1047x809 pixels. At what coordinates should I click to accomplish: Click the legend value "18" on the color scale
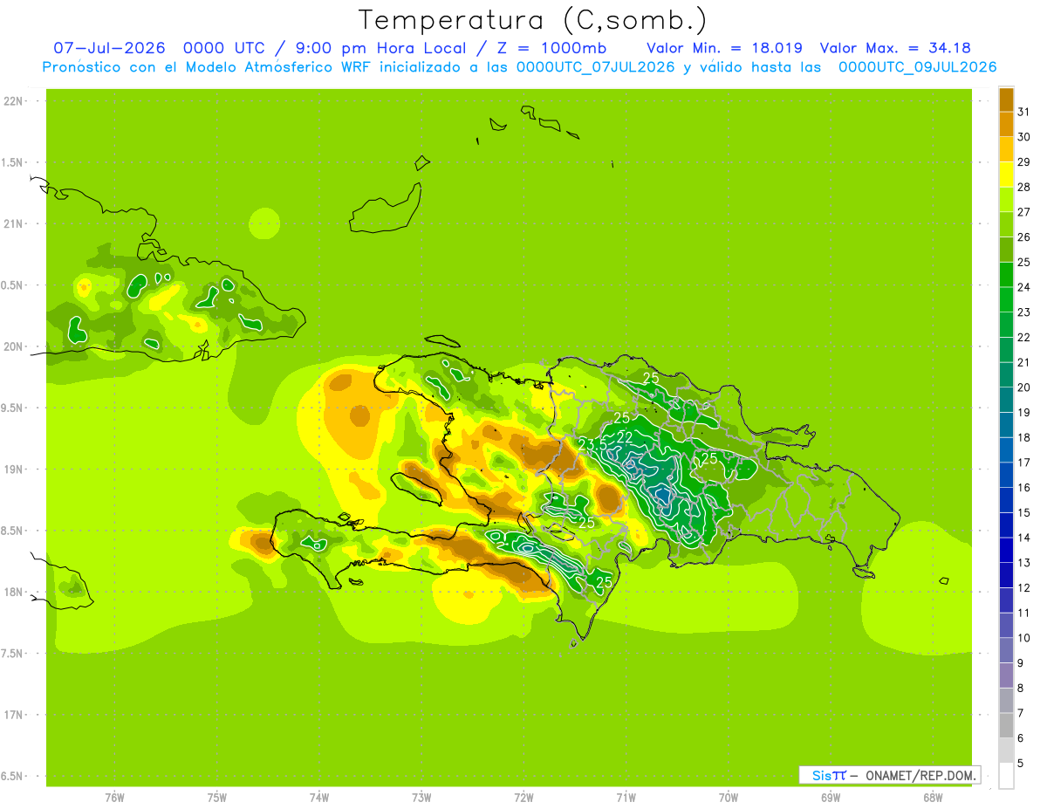coord(1023,437)
